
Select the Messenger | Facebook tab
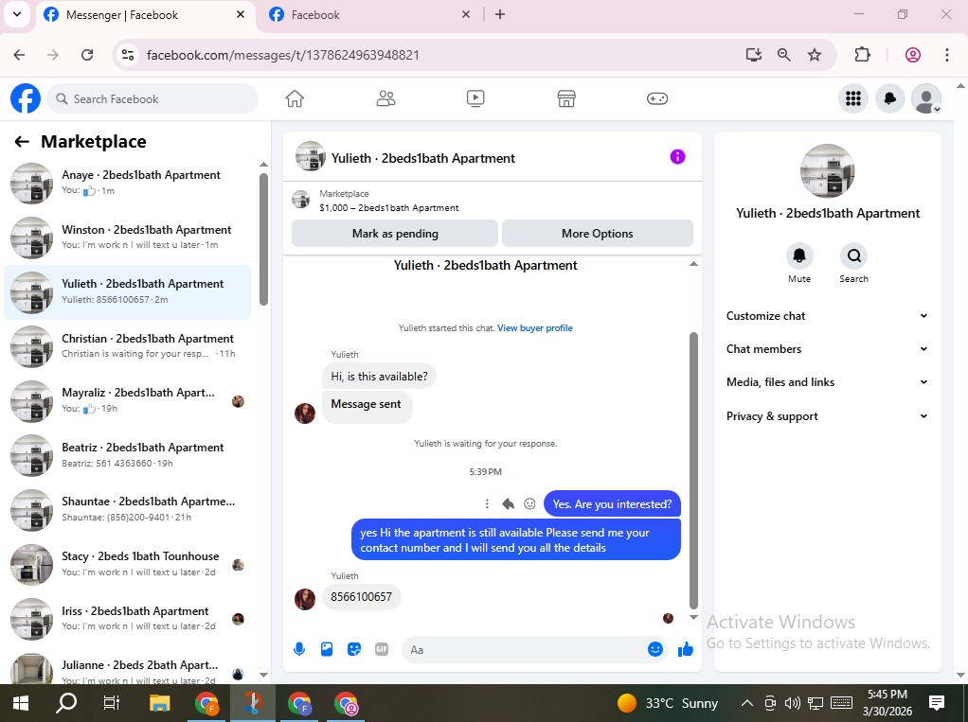click(145, 15)
